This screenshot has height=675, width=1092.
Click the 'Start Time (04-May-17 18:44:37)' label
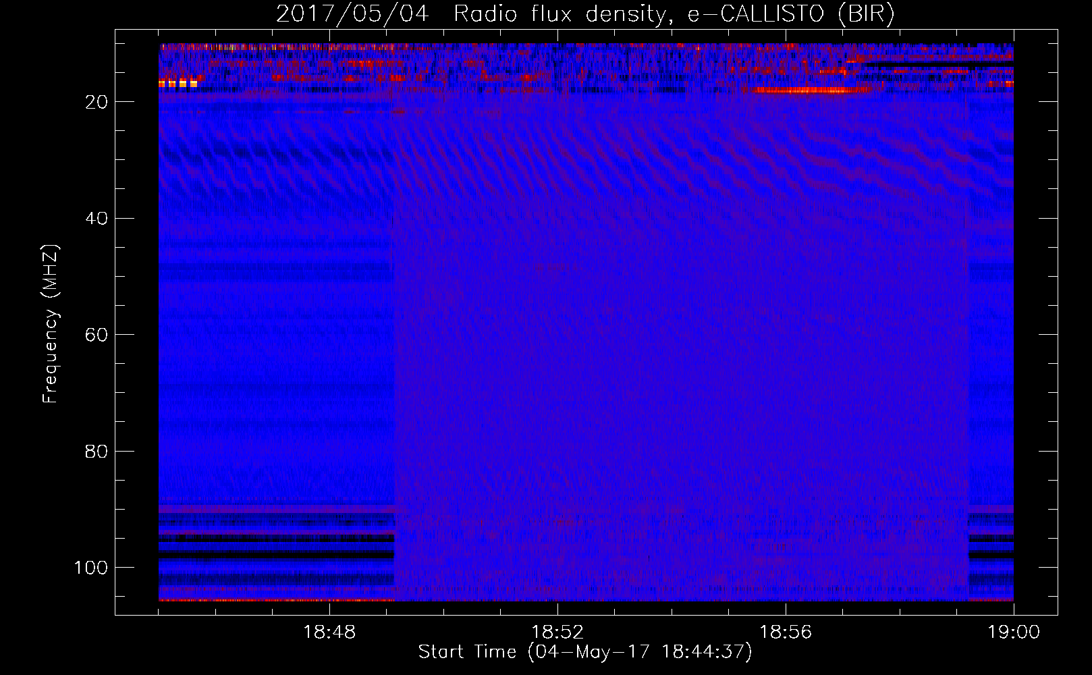tap(585, 652)
